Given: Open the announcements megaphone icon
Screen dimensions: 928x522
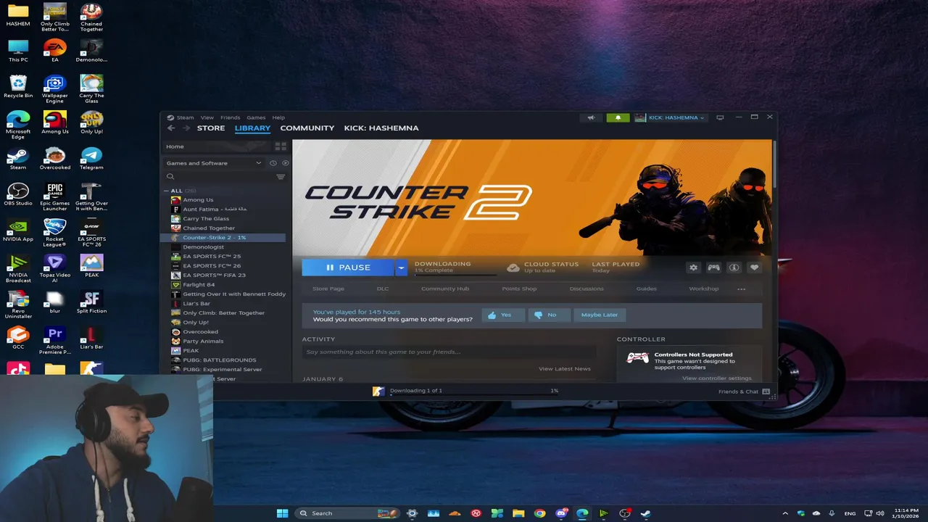Looking at the screenshot, I should click(591, 117).
